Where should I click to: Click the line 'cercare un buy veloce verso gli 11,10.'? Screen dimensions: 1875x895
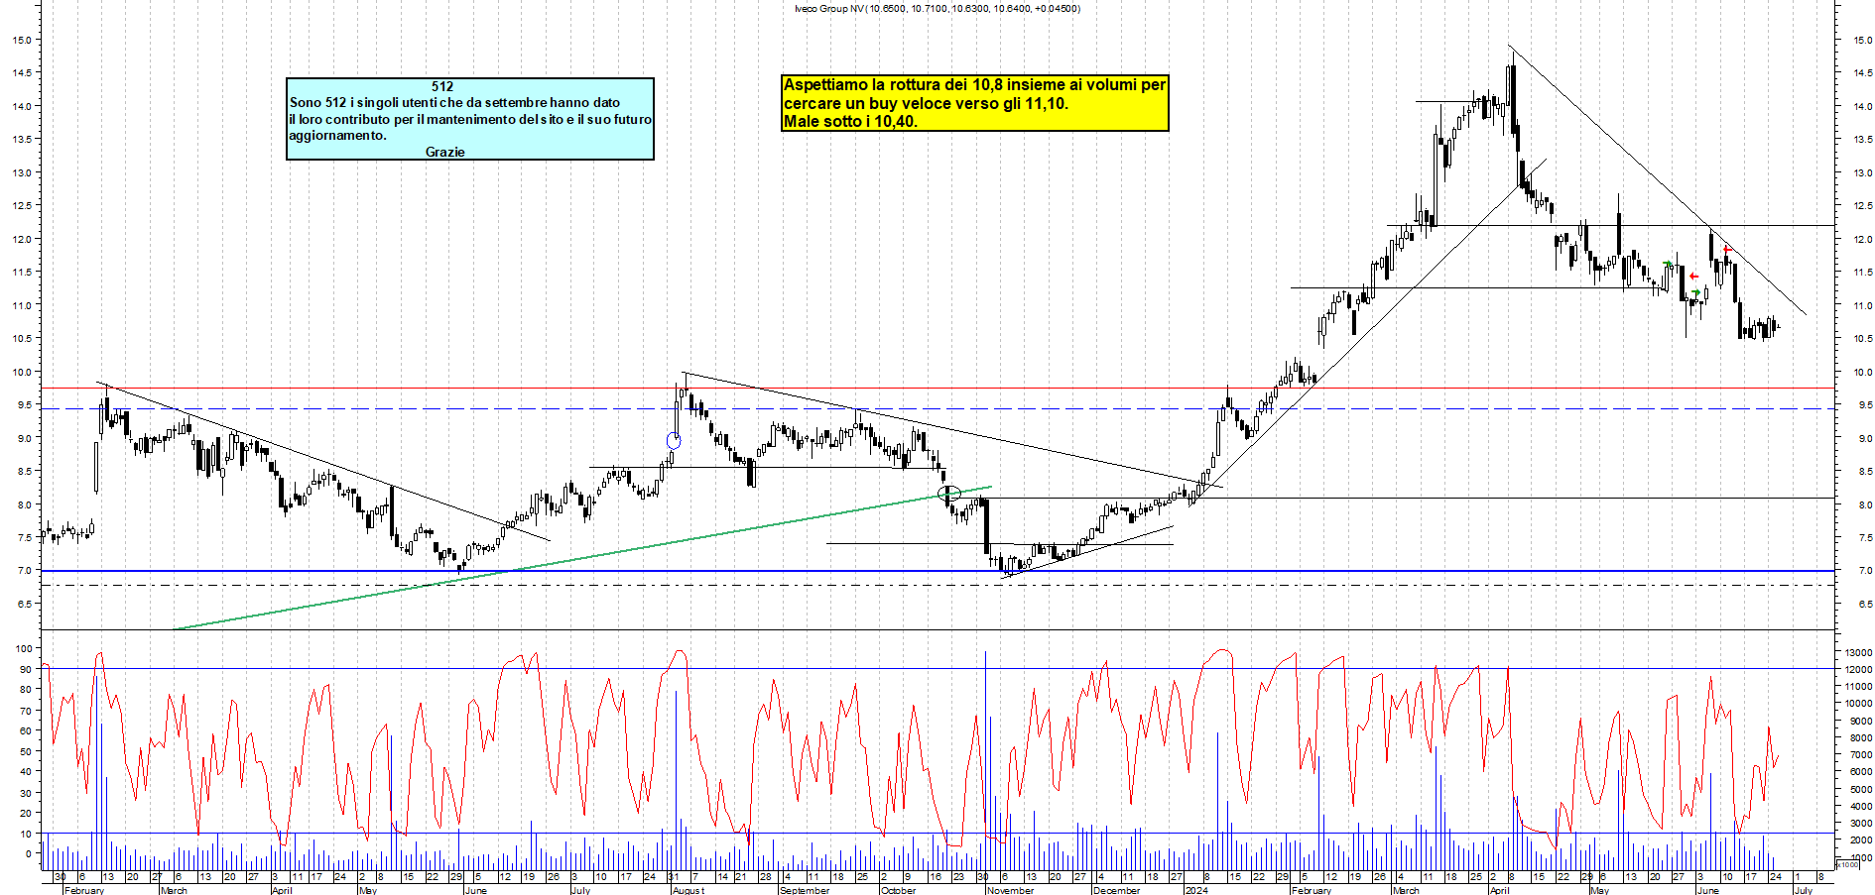[926, 103]
